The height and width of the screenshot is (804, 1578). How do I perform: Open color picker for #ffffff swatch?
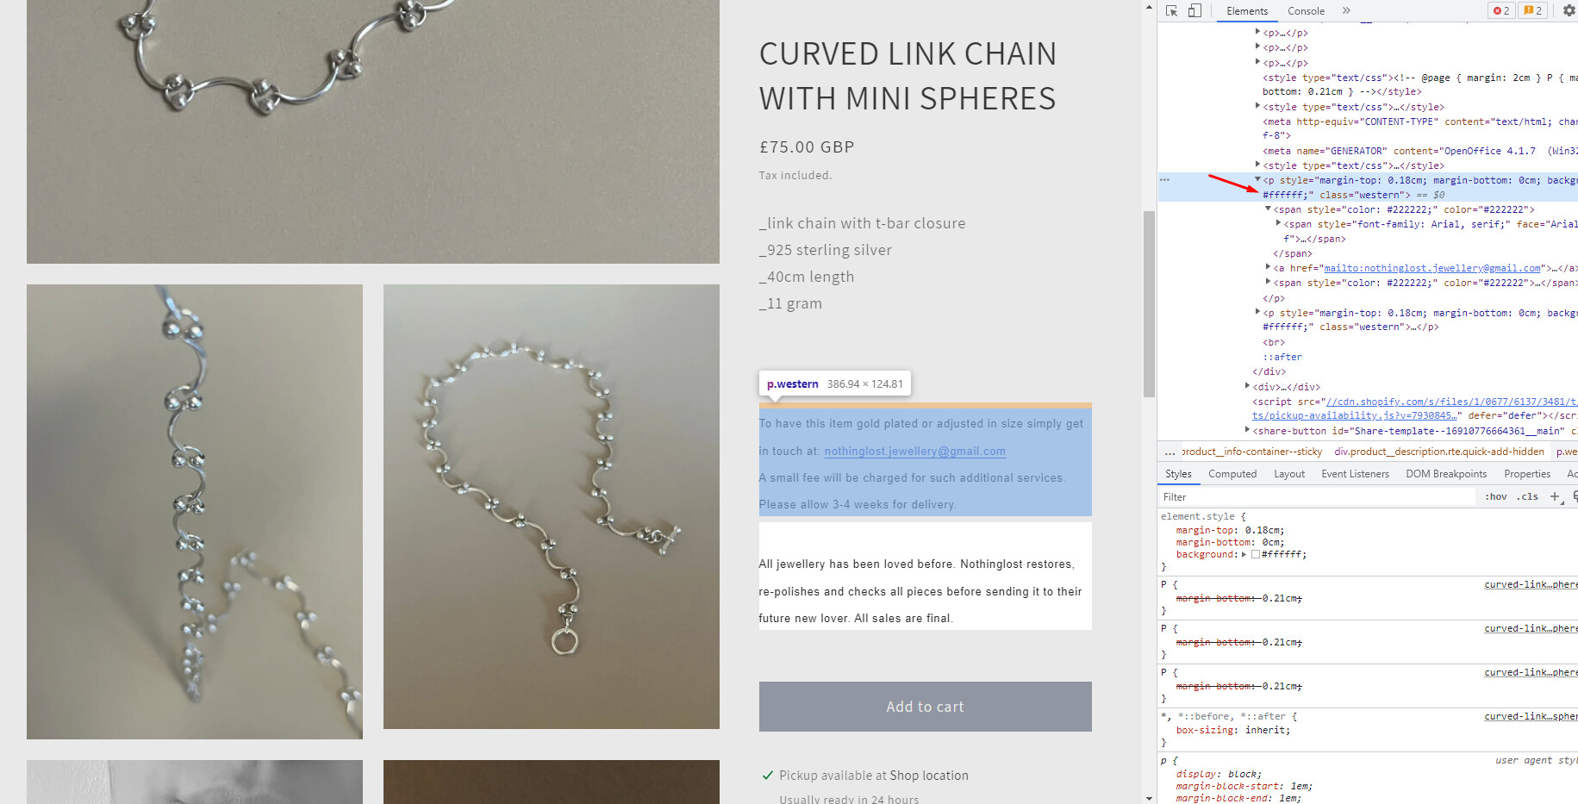[1256, 554]
